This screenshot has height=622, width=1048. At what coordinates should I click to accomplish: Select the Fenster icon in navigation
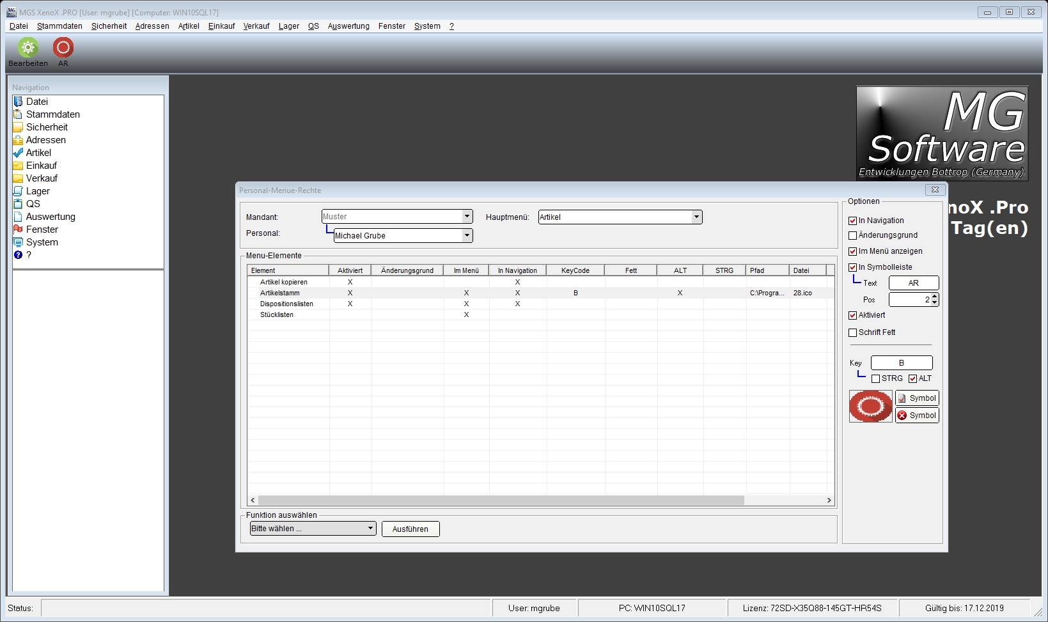coord(18,229)
